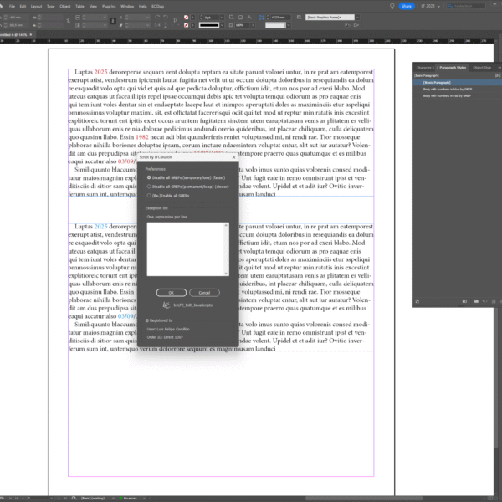The height and width of the screenshot is (502, 502).
Task: Switch to the Object Style tab
Action: (x=482, y=68)
